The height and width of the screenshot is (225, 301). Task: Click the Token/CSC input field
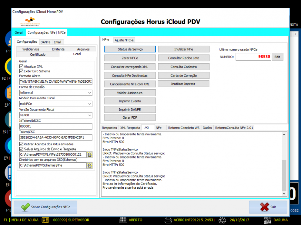[56, 138]
